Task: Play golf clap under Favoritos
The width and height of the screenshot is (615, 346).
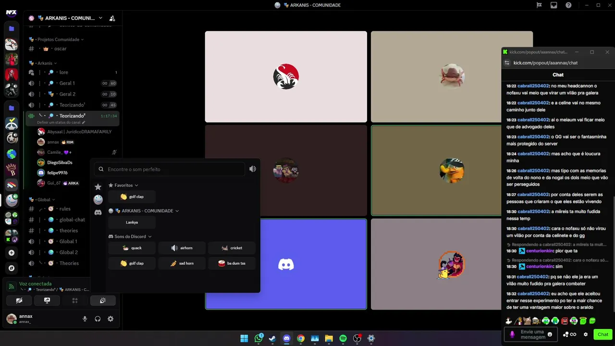Action: point(132,197)
